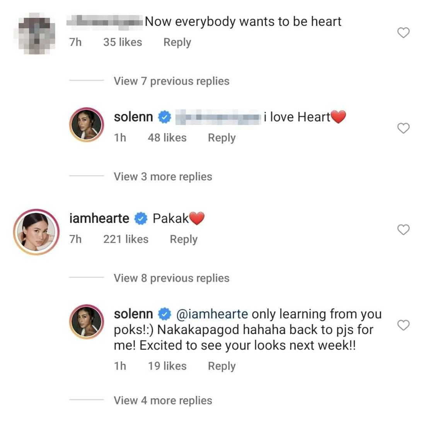433x421 pixels.
Task: Reply to iamhearte's 'Pakak' comment
Action: coord(183,240)
